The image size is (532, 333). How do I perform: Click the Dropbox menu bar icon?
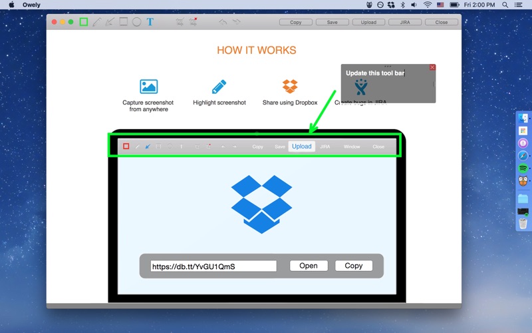[391, 5]
